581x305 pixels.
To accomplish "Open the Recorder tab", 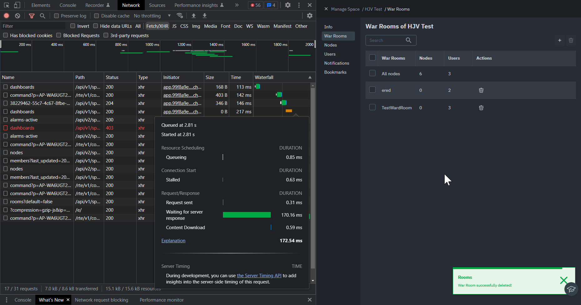I will coord(98,5).
